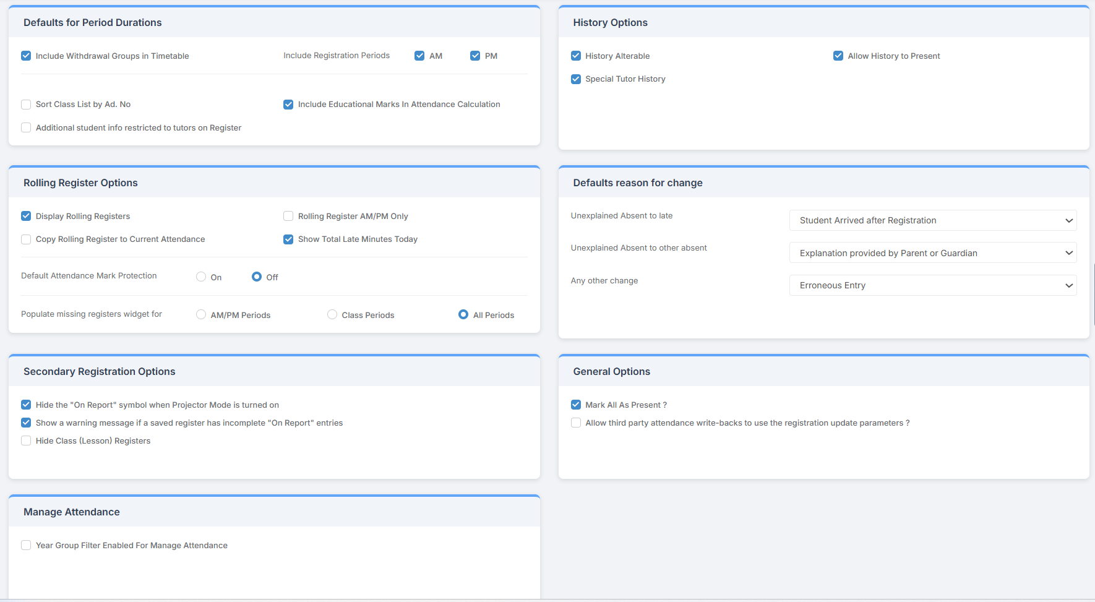Disable the PM registration periods checkbox

pos(474,55)
